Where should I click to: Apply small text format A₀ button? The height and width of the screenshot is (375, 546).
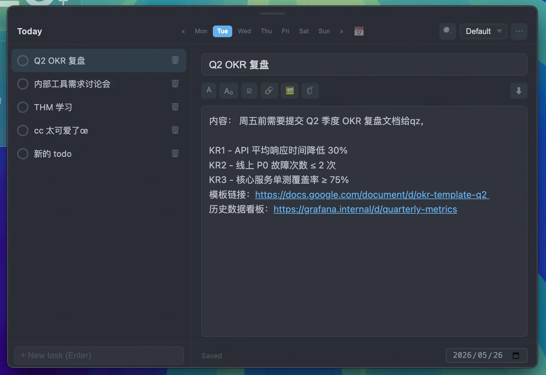pos(229,91)
